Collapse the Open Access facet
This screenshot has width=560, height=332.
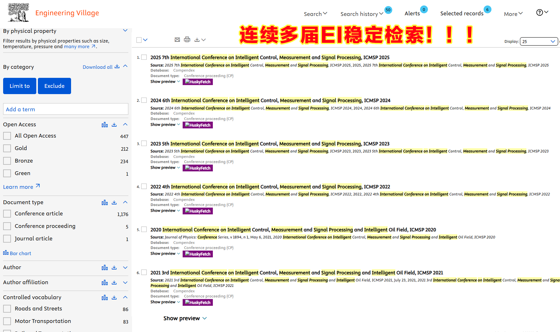[125, 124]
